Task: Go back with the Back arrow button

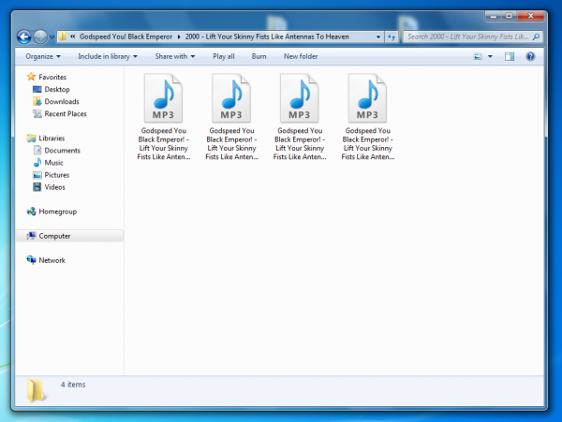Action: click(x=24, y=36)
